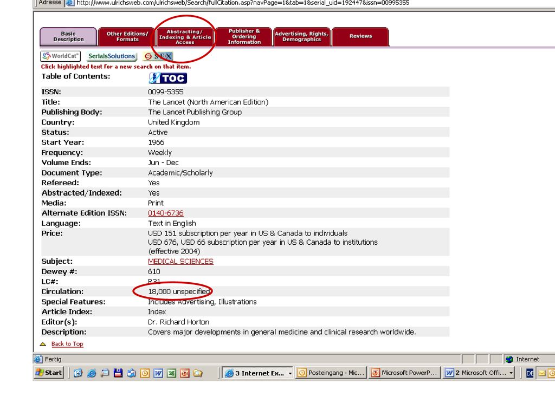Click the country value United Kingdom

tap(174, 122)
